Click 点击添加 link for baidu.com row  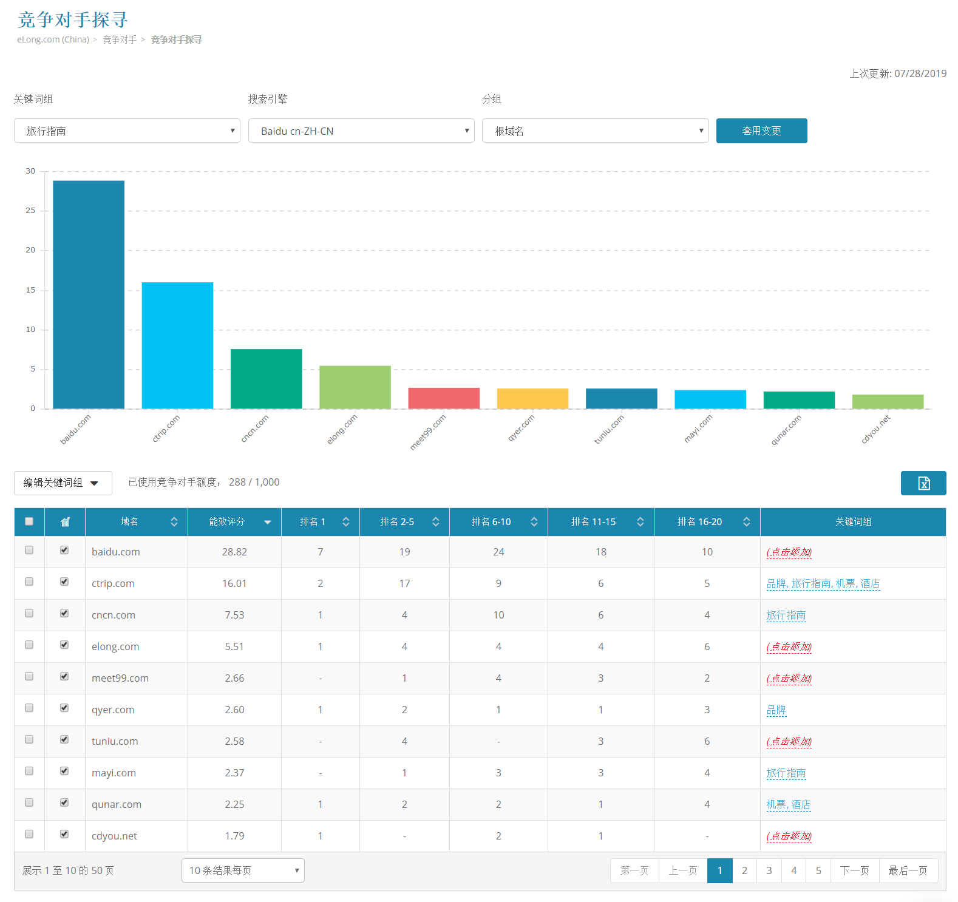point(789,552)
